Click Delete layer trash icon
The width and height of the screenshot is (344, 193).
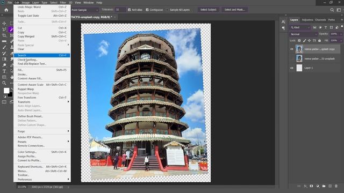click(x=336, y=186)
